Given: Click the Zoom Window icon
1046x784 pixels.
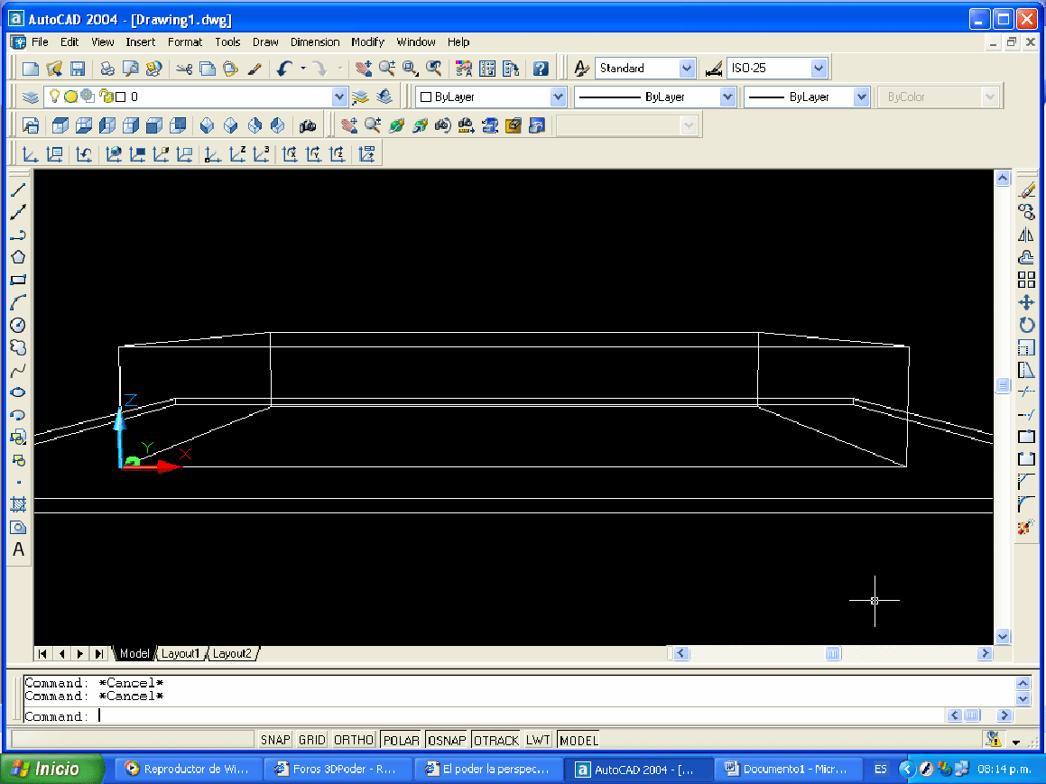Looking at the screenshot, I should (x=411, y=68).
